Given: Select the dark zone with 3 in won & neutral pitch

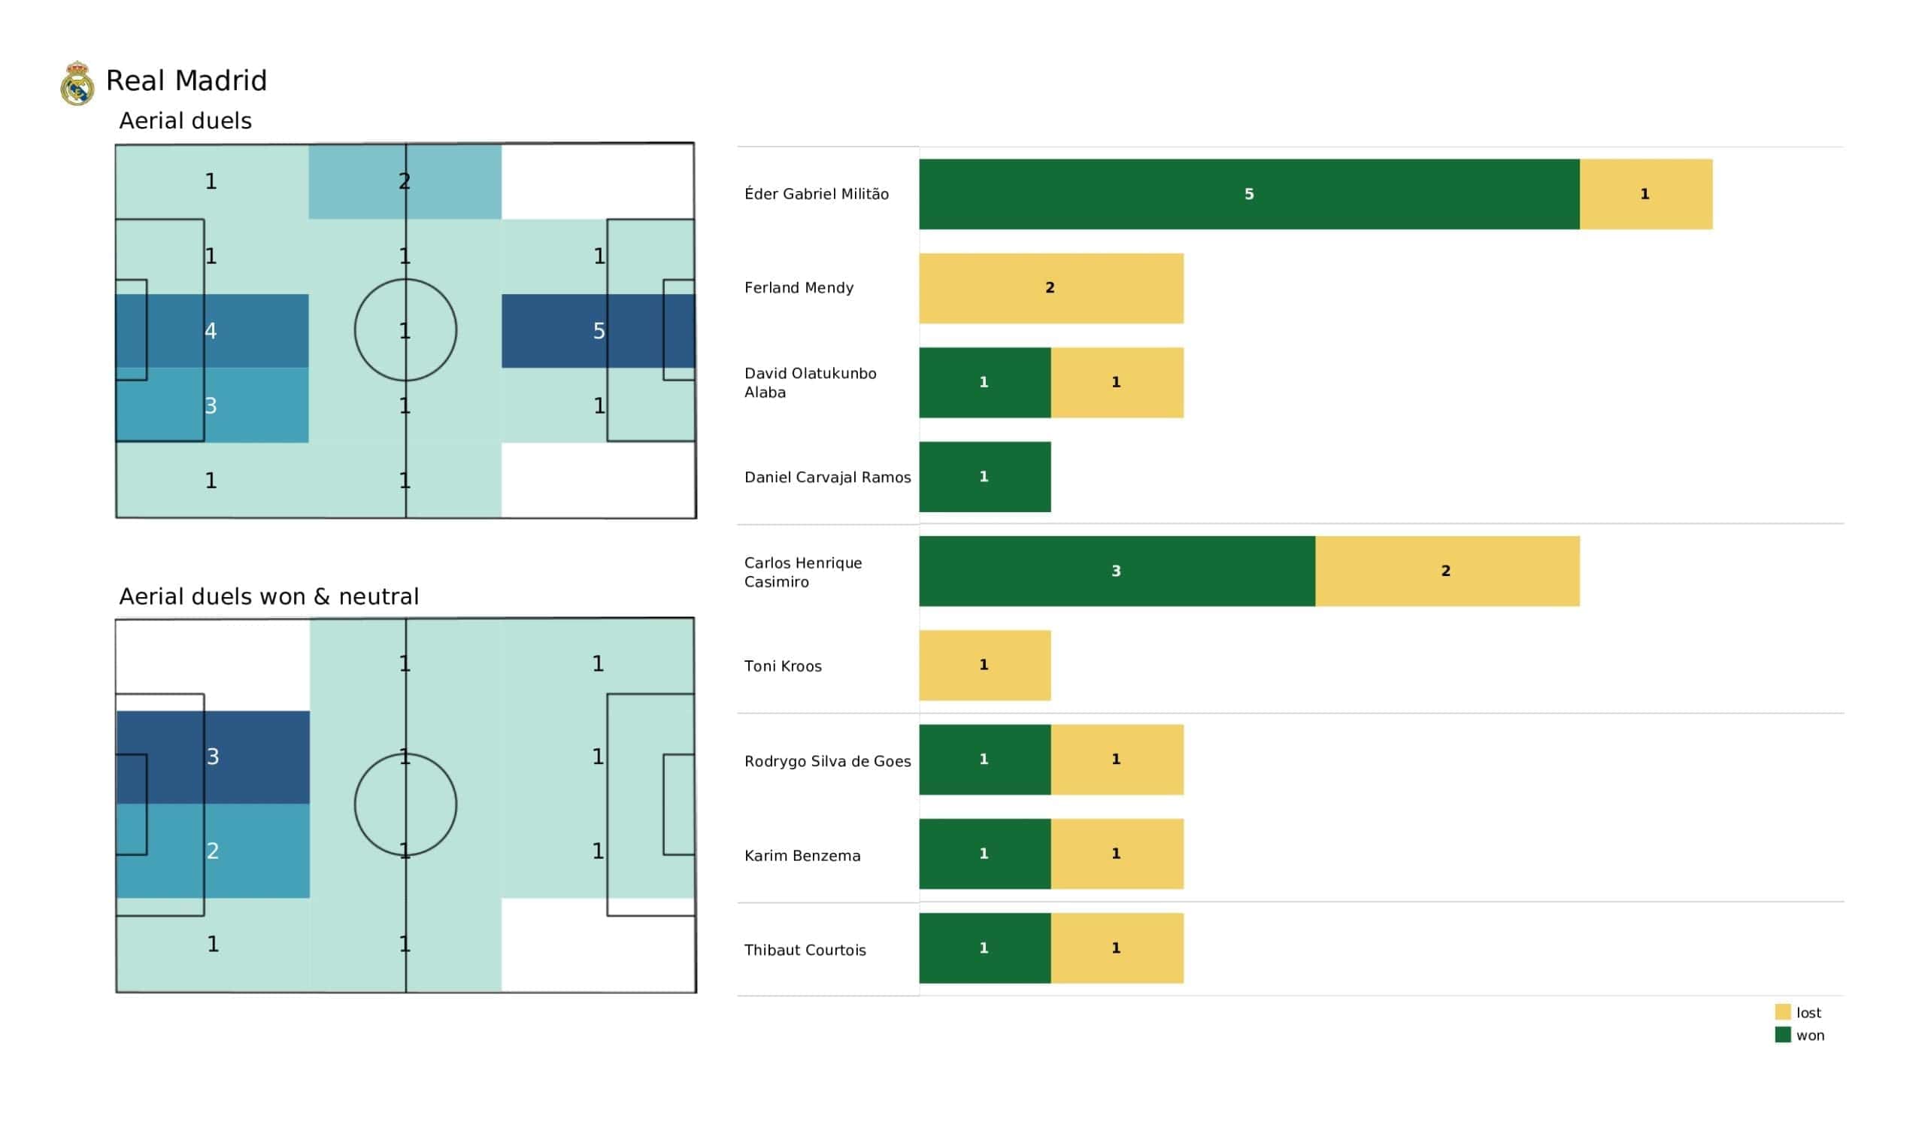Looking at the screenshot, I should 213,757.
